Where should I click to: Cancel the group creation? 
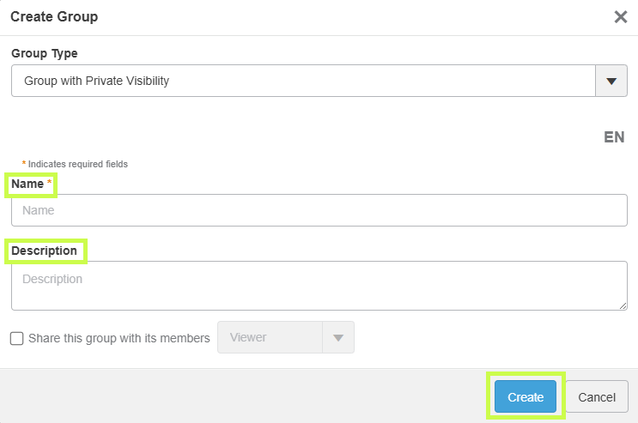point(597,396)
